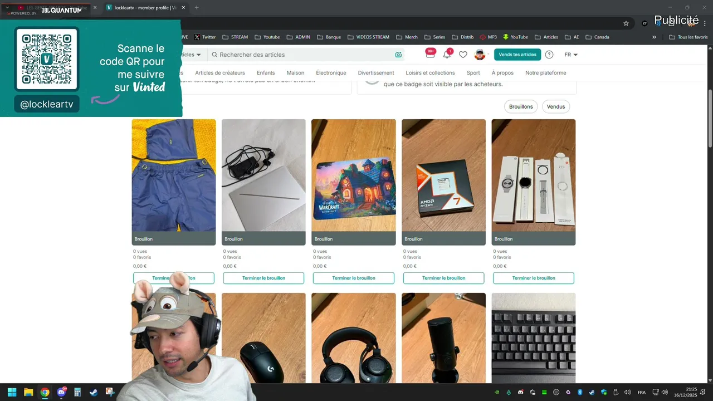Filter items by Brouillons

521,106
